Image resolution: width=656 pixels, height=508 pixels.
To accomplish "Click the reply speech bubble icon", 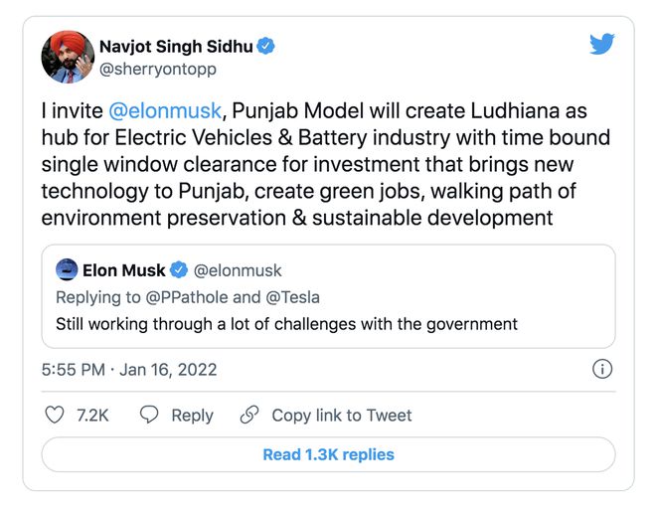I will click(149, 415).
